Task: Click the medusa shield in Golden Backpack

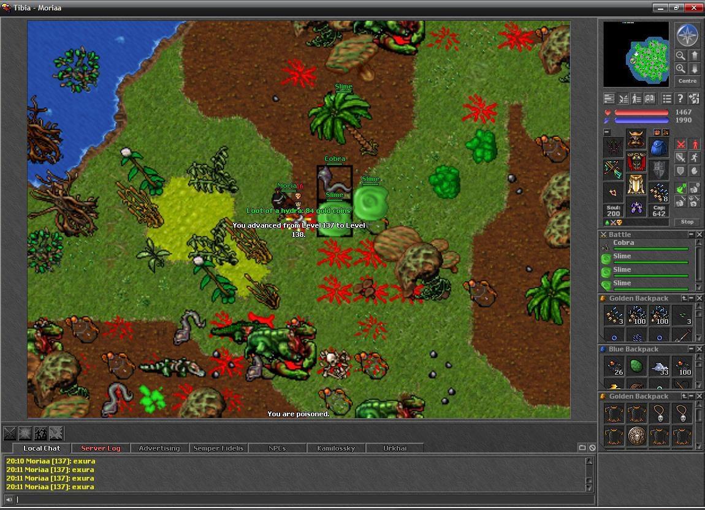Action: tap(637, 436)
